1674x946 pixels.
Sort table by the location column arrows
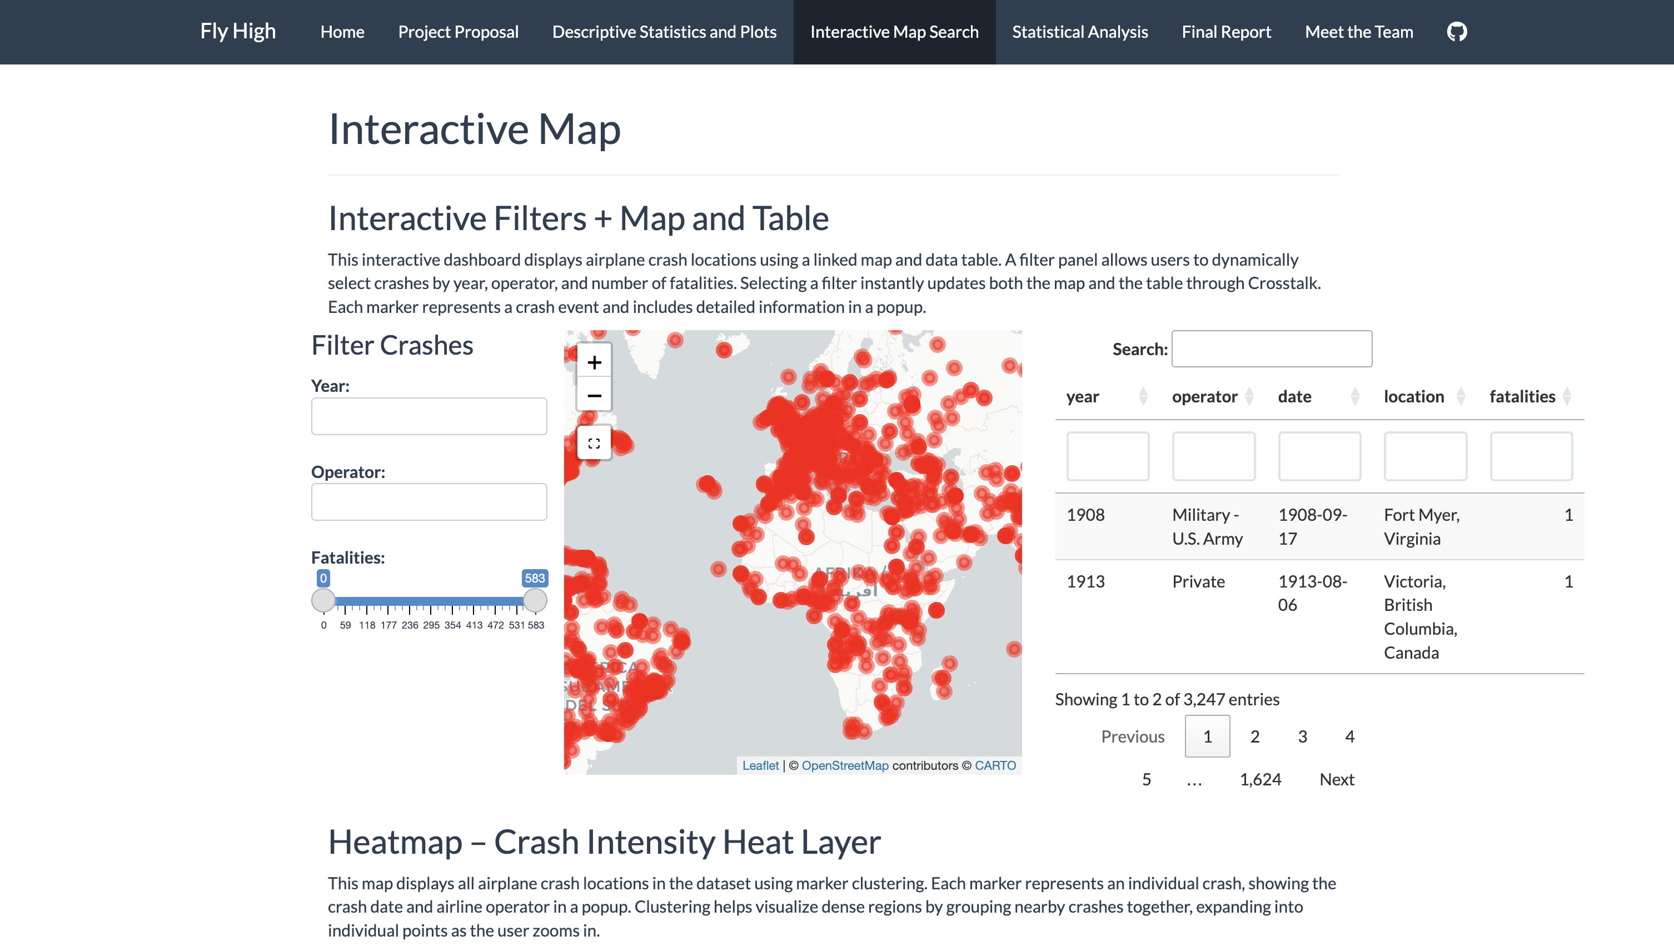[1461, 396]
